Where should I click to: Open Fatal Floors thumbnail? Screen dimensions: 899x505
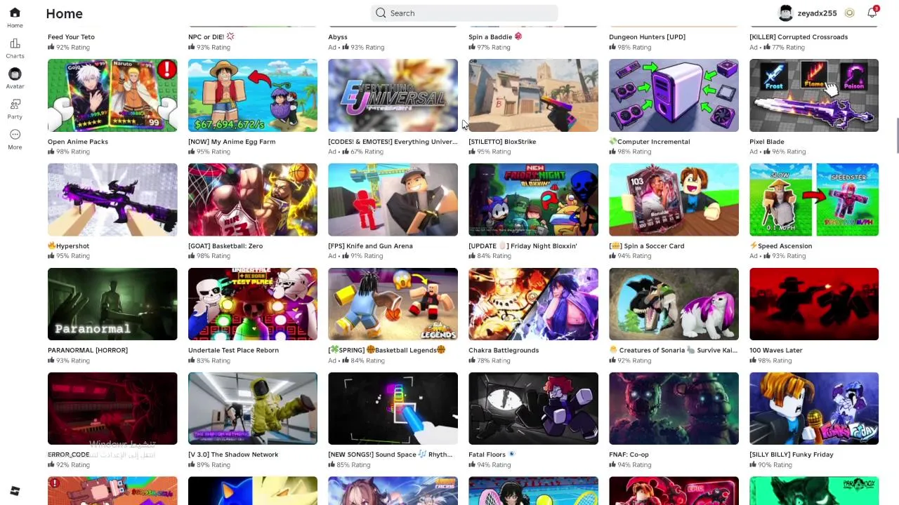pyautogui.click(x=533, y=408)
